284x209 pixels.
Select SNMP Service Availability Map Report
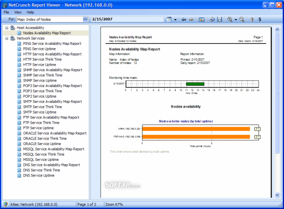(53, 70)
